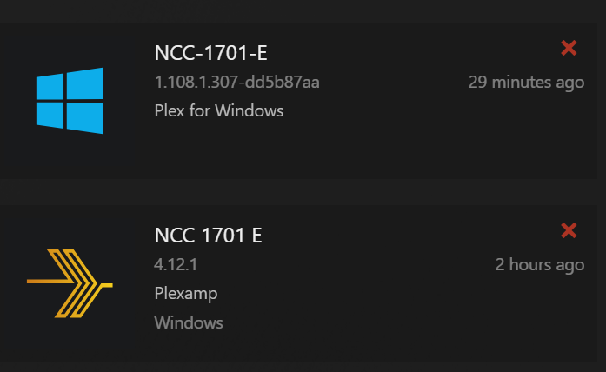Click the dark gap between the two device cards
The height and width of the screenshot is (372, 606).
(x=303, y=192)
